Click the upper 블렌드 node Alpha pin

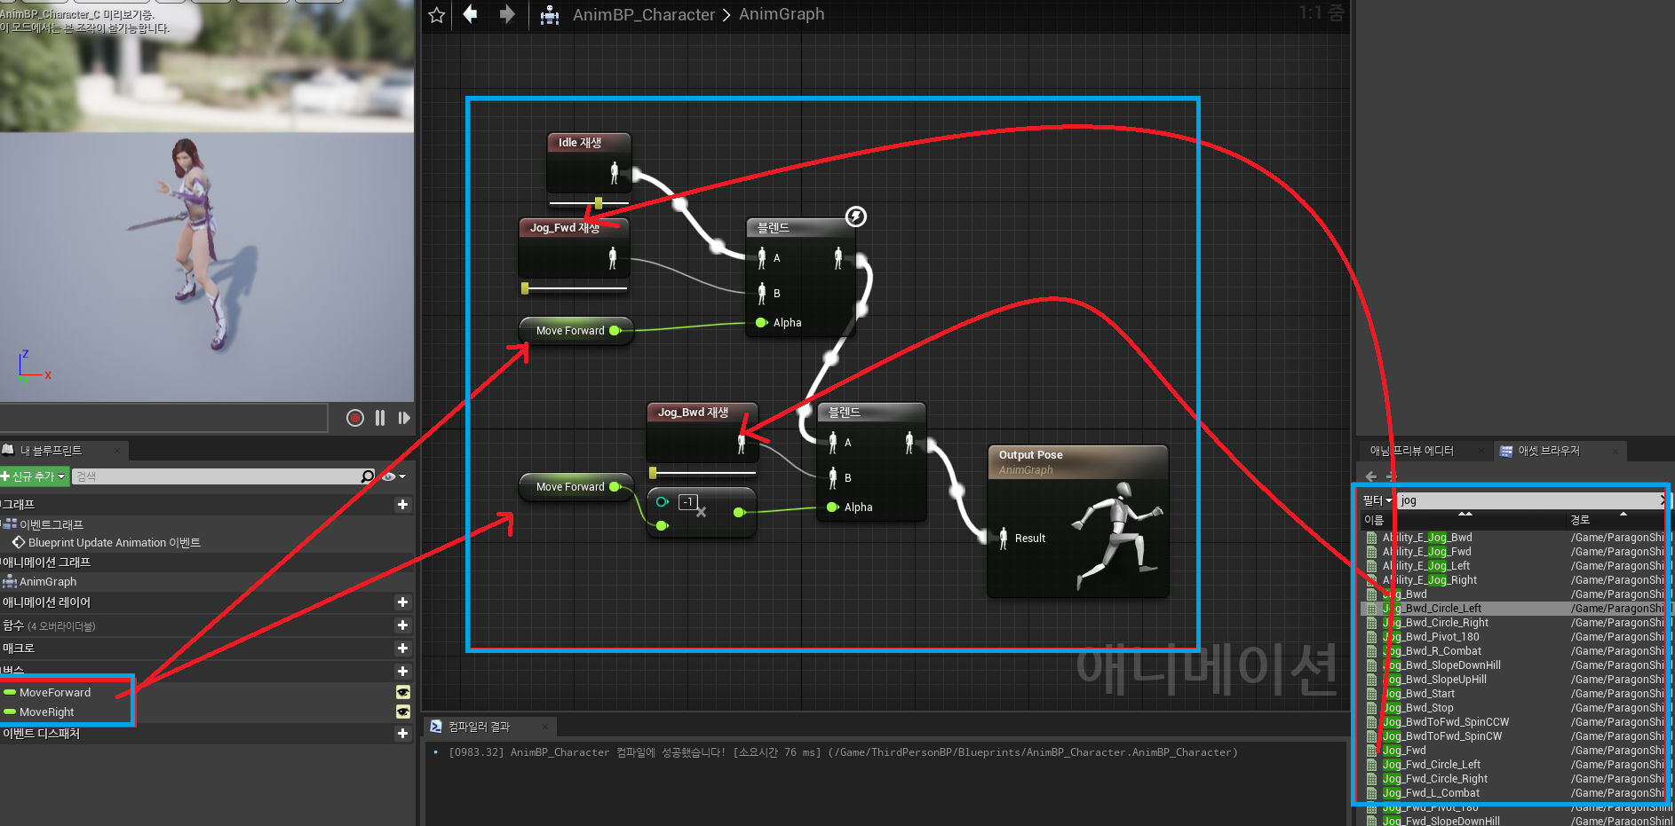pyautogui.click(x=761, y=323)
